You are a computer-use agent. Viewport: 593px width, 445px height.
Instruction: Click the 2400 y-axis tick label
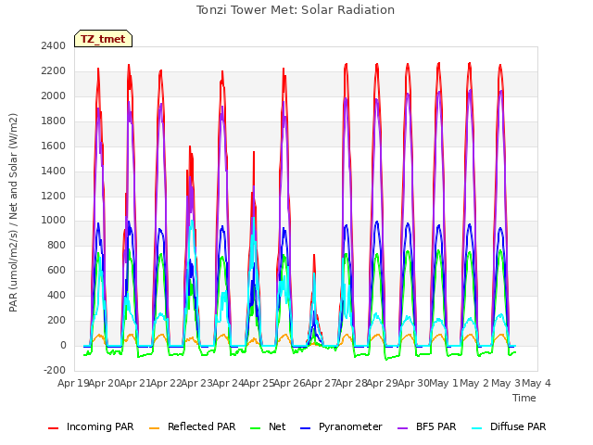54,45
